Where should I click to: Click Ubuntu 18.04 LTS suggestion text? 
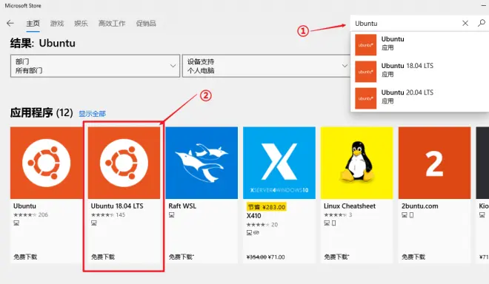(x=408, y=66)
